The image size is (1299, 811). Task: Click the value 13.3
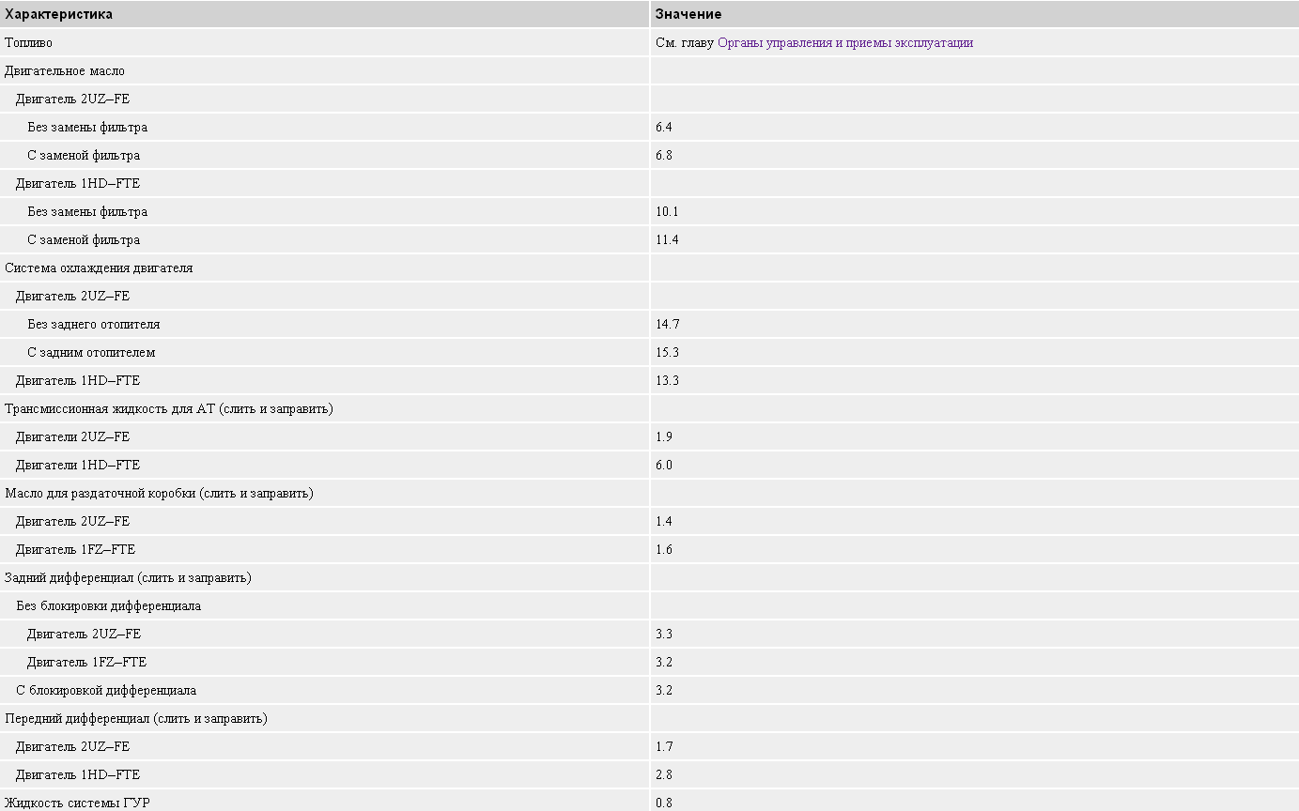(667, 380)
